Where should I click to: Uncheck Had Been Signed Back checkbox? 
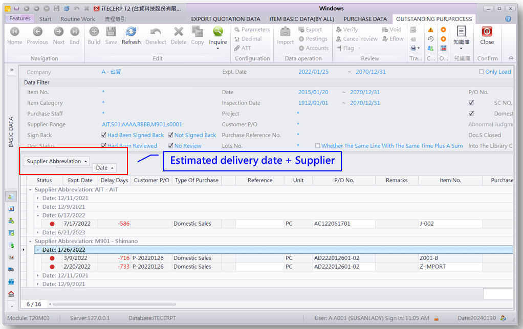tap(104, 136)
